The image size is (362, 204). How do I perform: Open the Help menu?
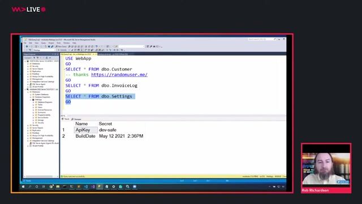click(74, 43)
